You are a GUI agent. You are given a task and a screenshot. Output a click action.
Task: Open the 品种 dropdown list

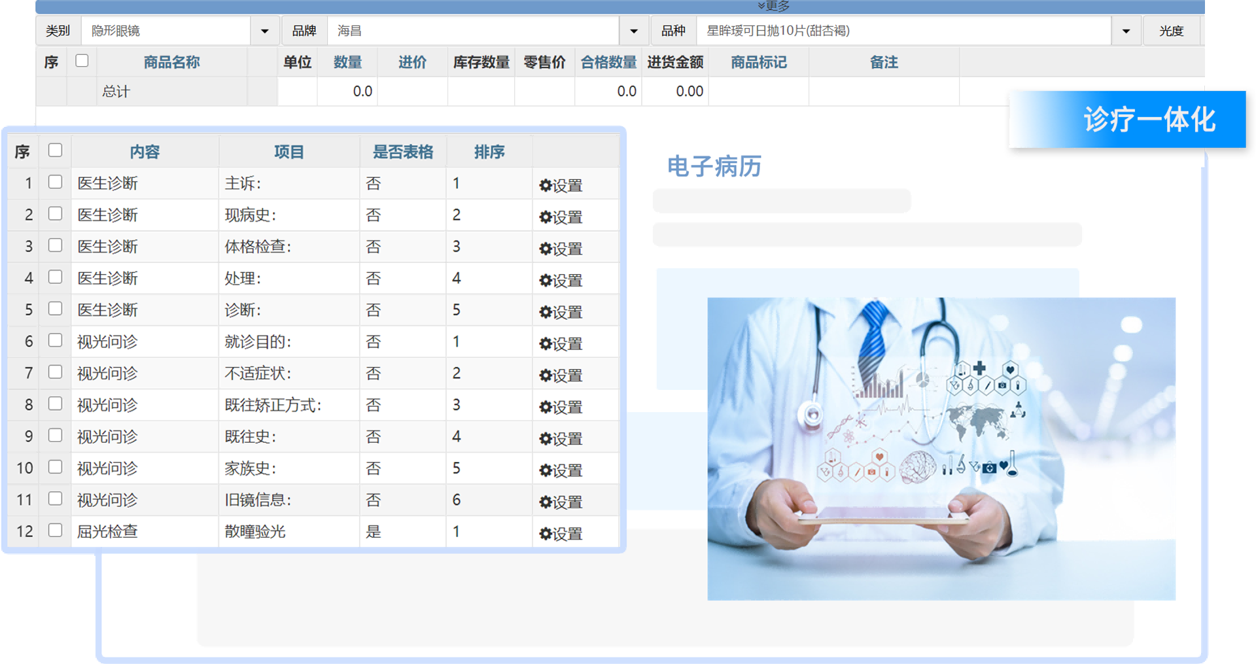coord(1126,30)
